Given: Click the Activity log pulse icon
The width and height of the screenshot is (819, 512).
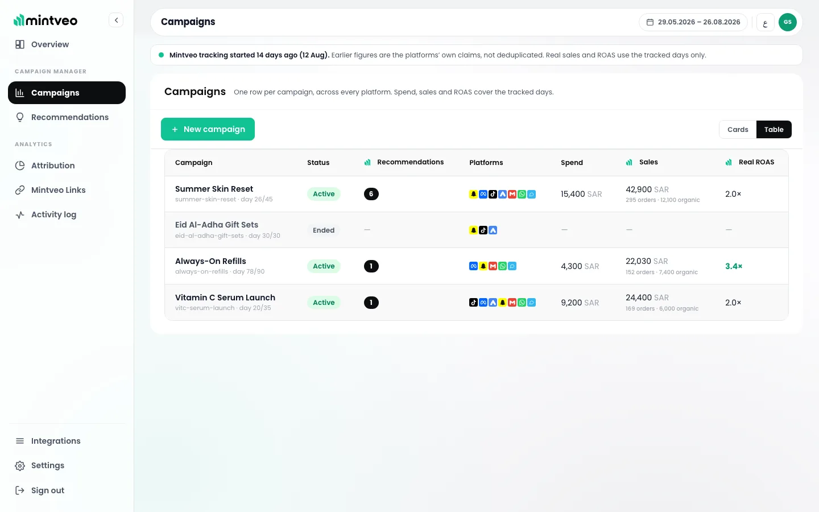Looking at the screenshot, I should pos(20,214).
